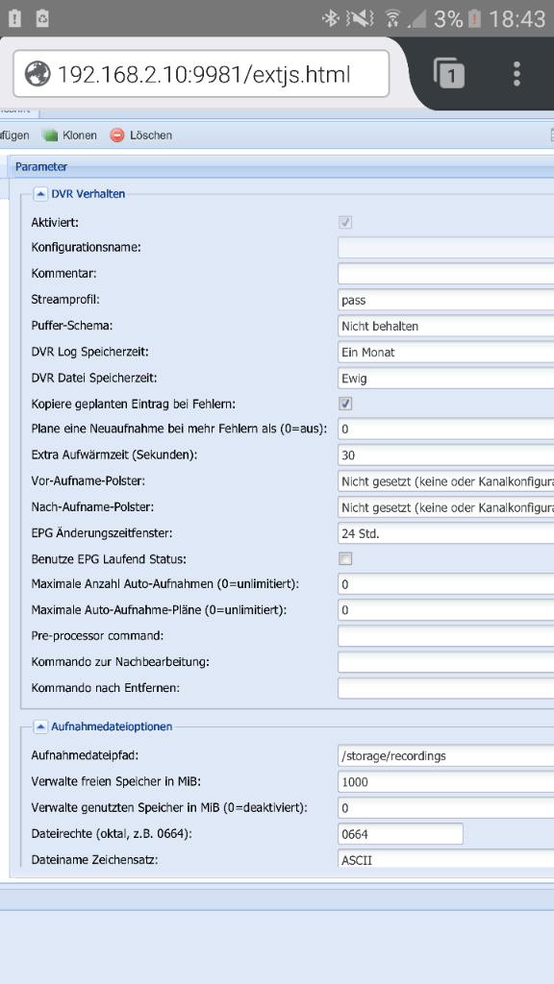
Task: Toggle the Aktiviert checkbox
Action: (345, 222)
